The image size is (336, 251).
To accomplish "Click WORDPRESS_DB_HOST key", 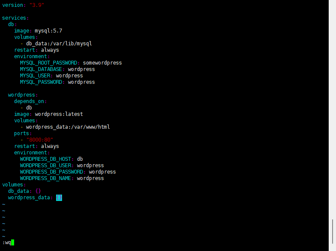I will (x=45, y=159).
